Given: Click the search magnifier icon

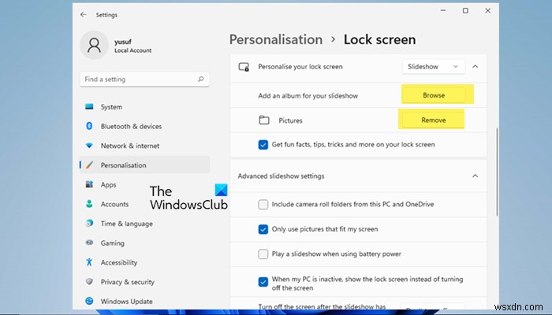Looking at the screenshot, I should [200, 79].
